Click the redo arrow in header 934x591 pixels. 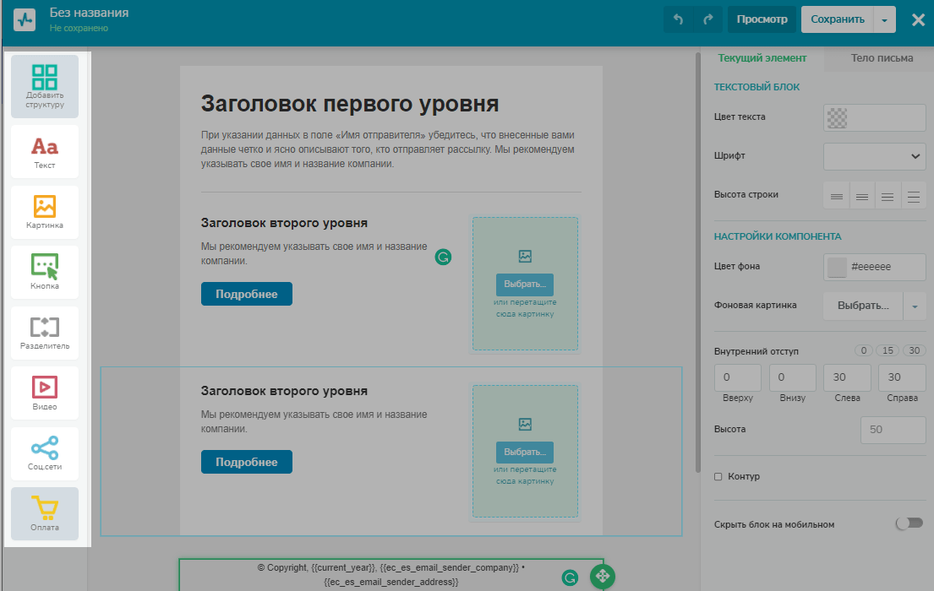click(707, 19)
